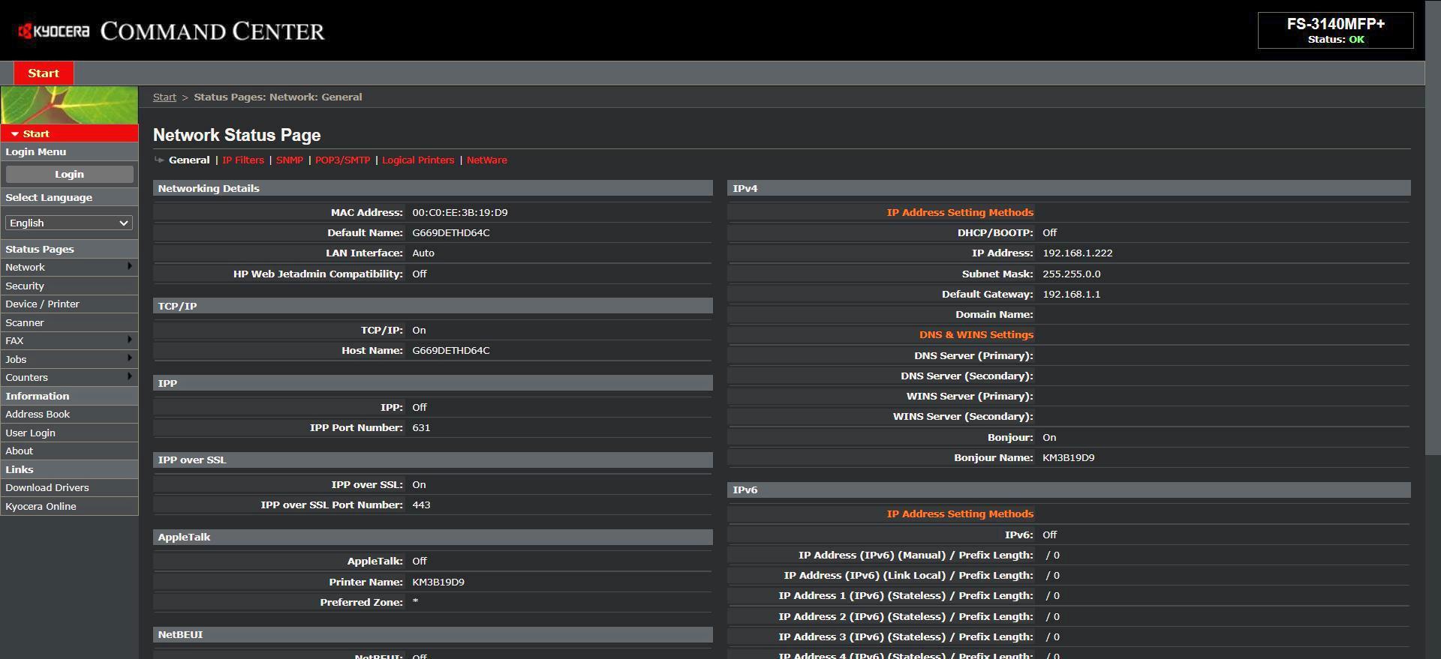Select the red Start tab
This screenshot has width=1441, height=659.
pos(44,73)
